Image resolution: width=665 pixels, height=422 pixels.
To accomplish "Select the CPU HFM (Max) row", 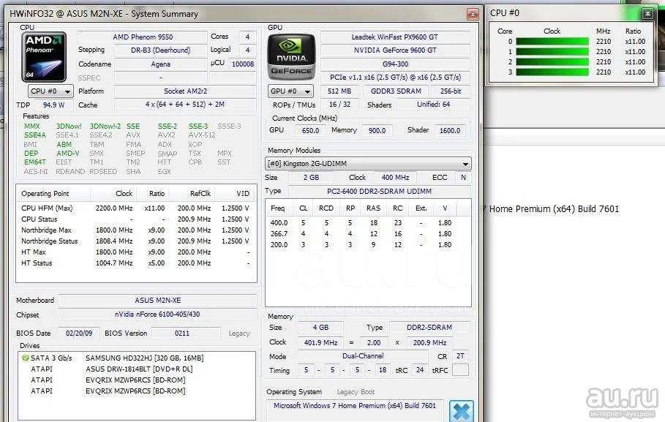I will coord(135,208).
